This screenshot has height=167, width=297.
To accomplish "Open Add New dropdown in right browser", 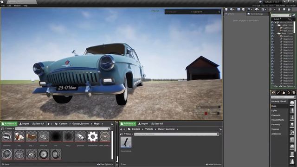I will coord(128,124).
